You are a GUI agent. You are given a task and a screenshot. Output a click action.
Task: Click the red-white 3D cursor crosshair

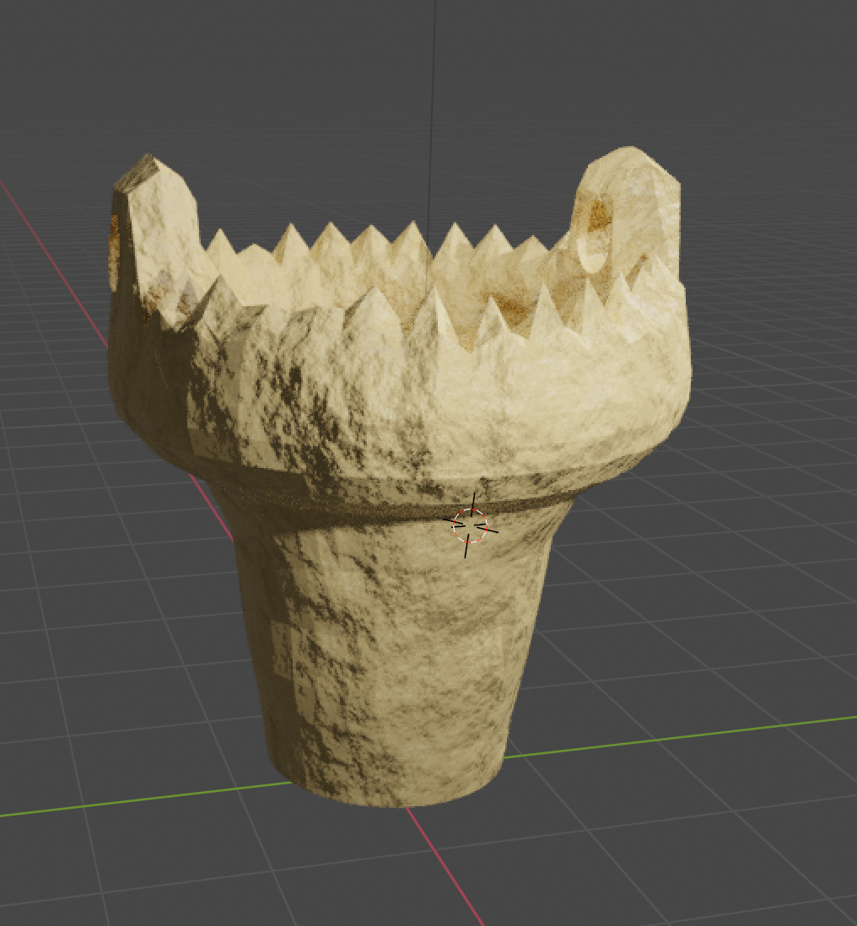(x=470, y=525)
